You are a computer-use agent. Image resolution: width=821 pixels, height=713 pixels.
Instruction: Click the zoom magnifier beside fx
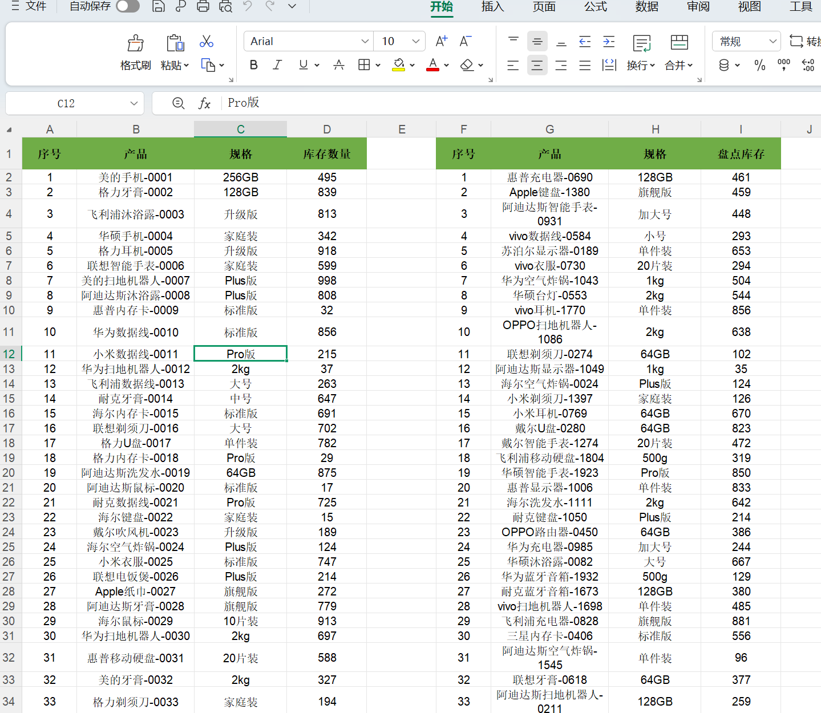pyautogui.click(x=179, y=103)
